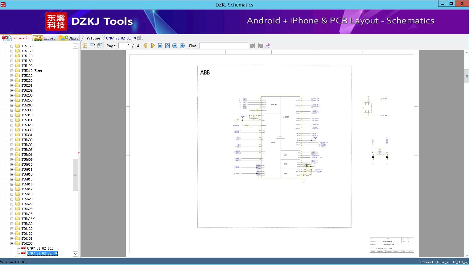The height and width of the screenshot is (265, 469).
Task: Click the copy page icon in toolbar
Action: click(x=85, y=46)
